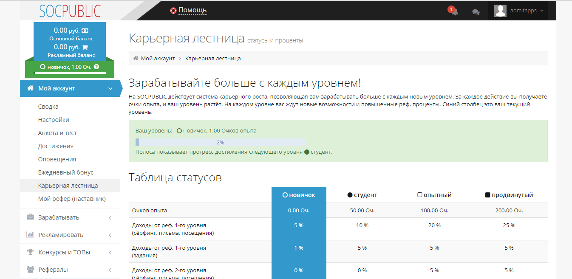The image size is (572, 279).
Task: Expand the Рефералы menu chevron
Action: pyautogui.click(x=110, y=270)
